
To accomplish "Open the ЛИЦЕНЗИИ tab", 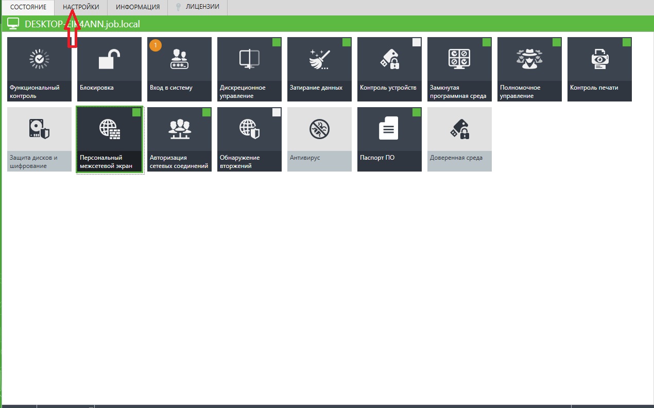I will 202,7.
